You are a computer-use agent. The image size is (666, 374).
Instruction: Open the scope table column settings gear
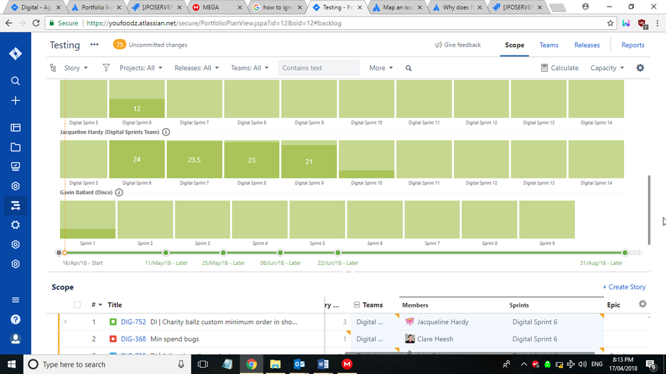click(643, 303)
